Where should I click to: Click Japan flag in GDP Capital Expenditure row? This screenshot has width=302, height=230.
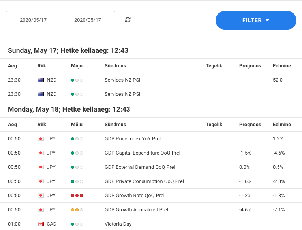click(40, 153)
